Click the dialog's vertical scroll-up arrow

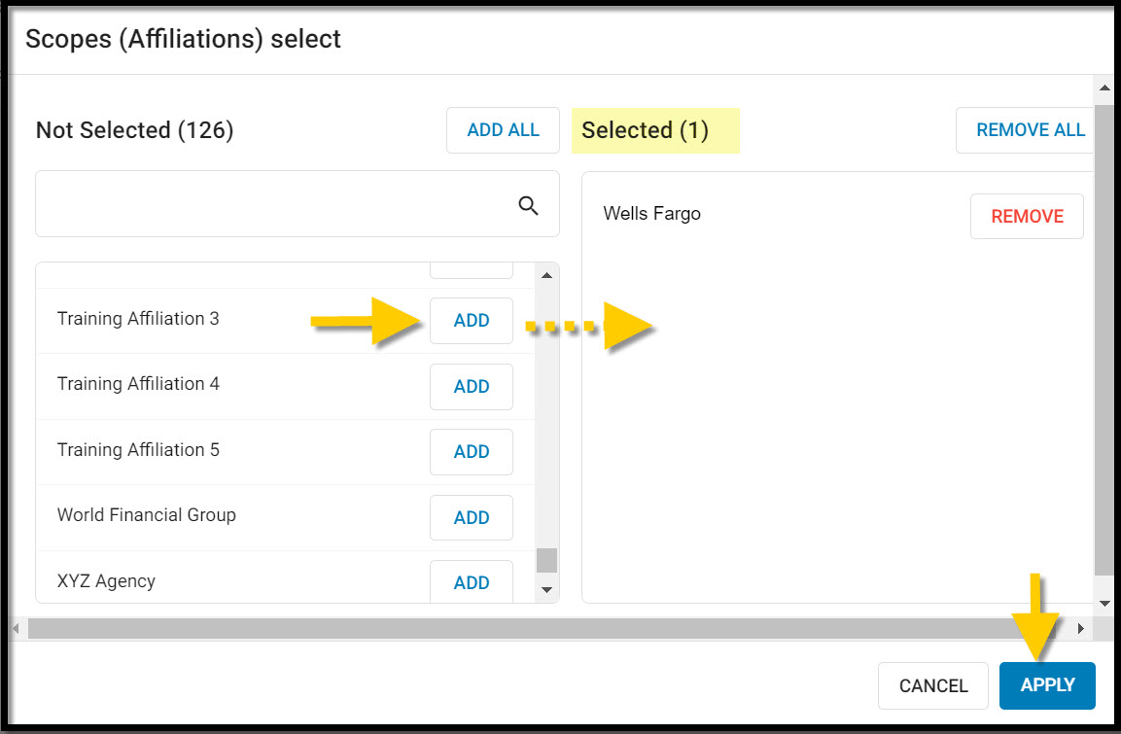point(1104,87)
